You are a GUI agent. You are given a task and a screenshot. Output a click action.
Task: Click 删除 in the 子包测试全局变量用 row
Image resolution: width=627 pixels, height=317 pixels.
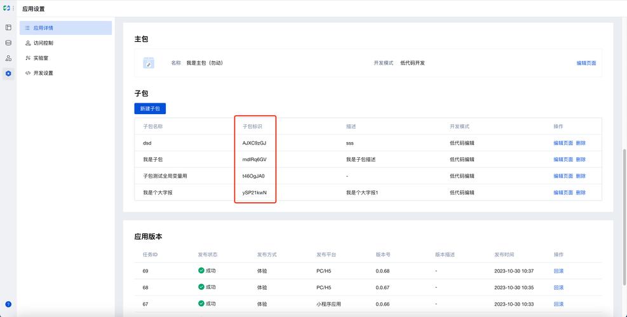pos(581,176)
